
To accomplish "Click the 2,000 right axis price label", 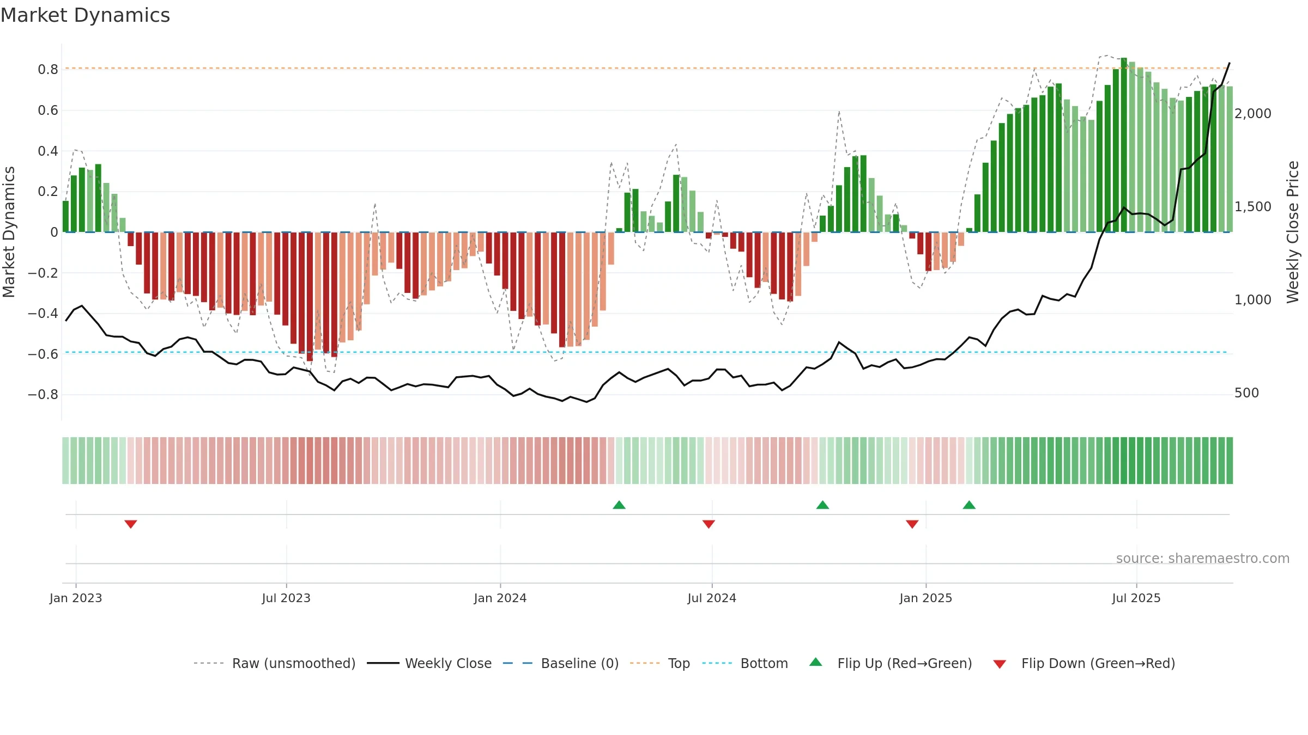I will coord(1253,114).
